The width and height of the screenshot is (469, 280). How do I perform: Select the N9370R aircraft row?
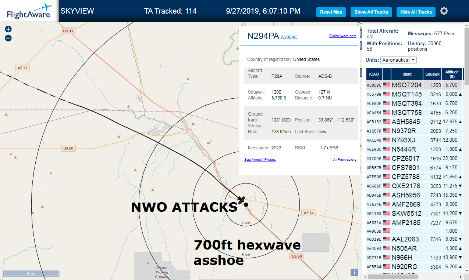click(x=414, y=131)
